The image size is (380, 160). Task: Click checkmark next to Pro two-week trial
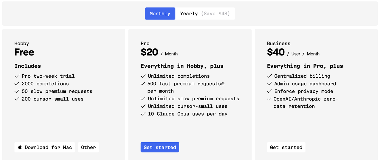[17, 76]
